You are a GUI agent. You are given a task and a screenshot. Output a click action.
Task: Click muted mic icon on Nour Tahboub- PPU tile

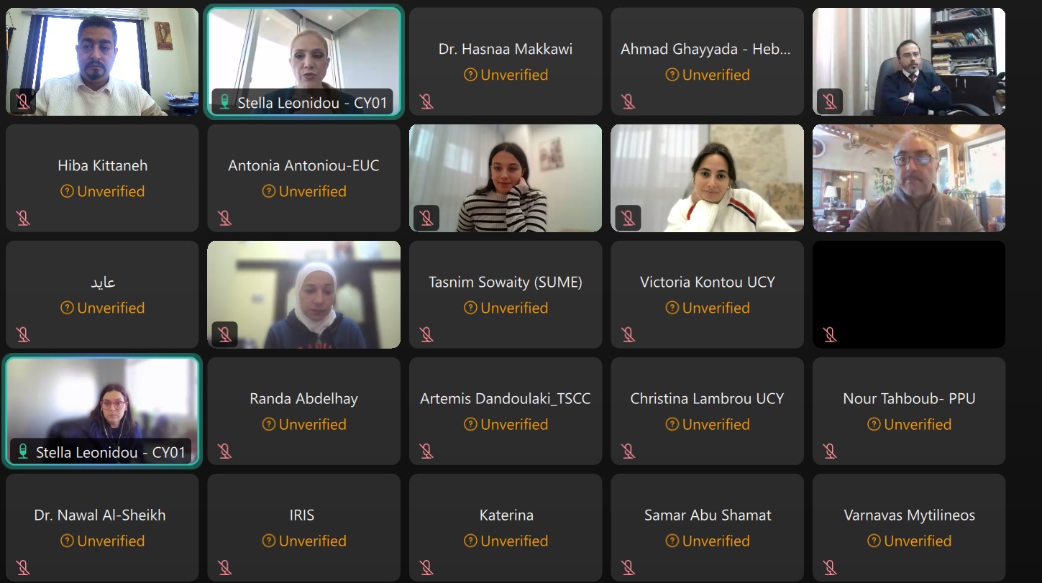pos(830,451)
